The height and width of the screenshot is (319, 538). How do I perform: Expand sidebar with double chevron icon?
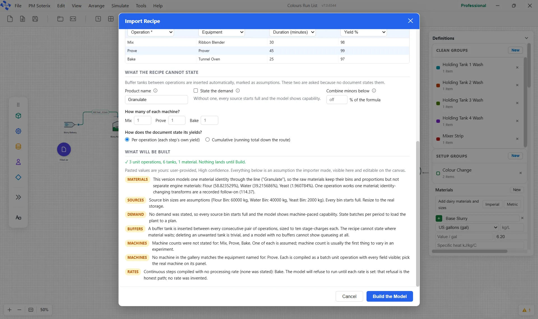pyautogui.click(x=18, y=197)
